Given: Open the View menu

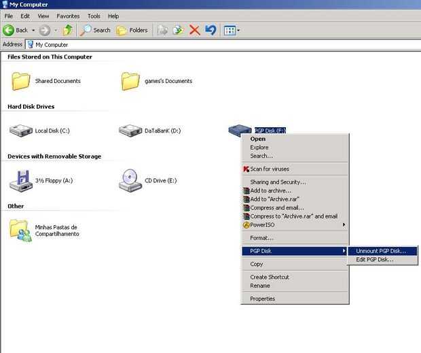Looking at the screenshot, I should tap(43, 16).
